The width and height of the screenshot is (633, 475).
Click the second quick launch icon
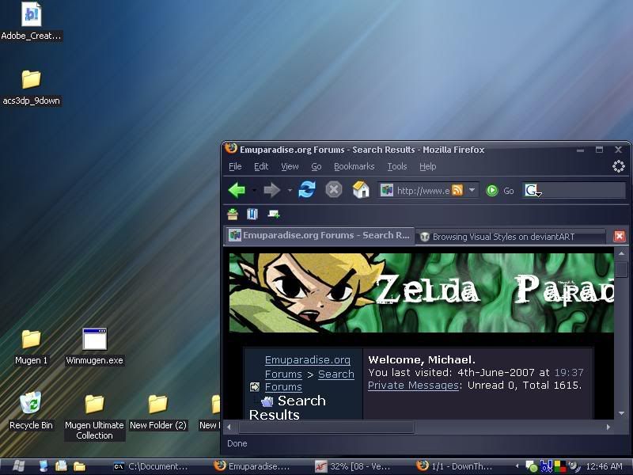pyautogui.click(x=62, y=466)
